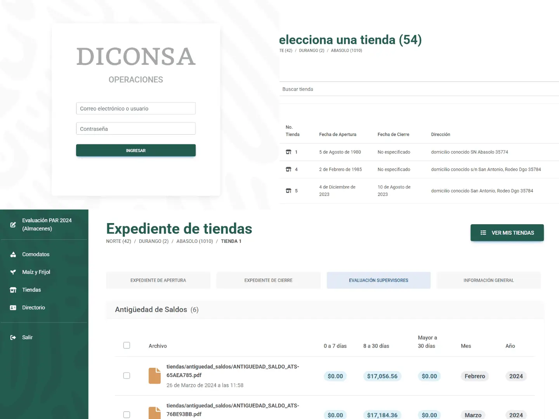The width and height of the screenshot is (559, 419).
Task: Click the Tiendas store icon in sidebar
Action: [13, 290]
